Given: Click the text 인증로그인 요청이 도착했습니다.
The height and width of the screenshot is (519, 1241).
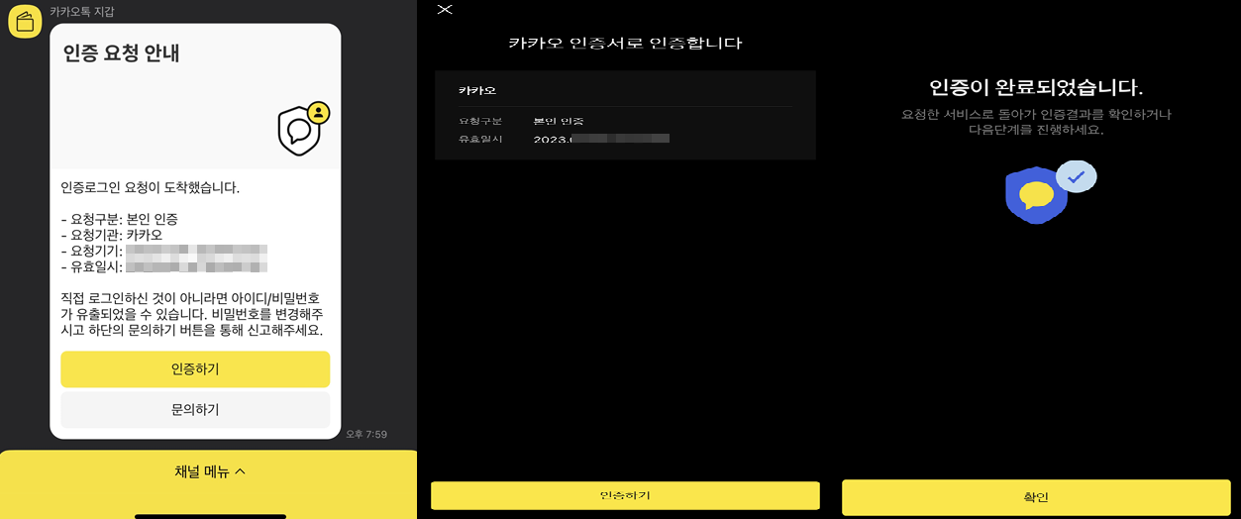Looking at the screenshot, I should click(x=150, y=187).
